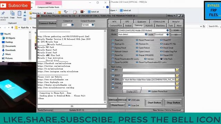Click the COM Scan button
Image resolution: width=221 pixels, height=124 pixels.
point(113,100)
